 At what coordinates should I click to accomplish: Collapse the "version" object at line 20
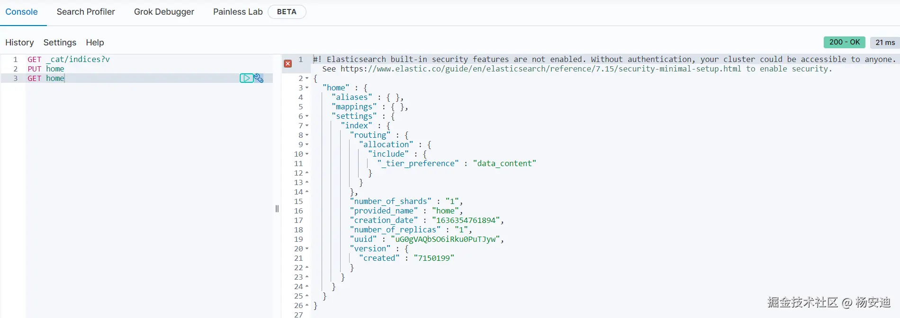[x=307, y=249]
